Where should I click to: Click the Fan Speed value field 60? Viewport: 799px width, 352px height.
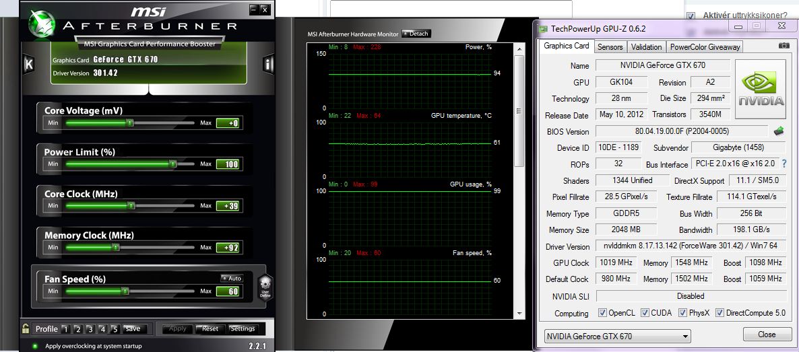(228, 291)
